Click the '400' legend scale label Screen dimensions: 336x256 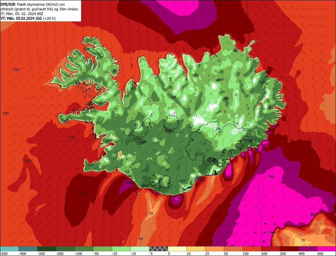301,254
